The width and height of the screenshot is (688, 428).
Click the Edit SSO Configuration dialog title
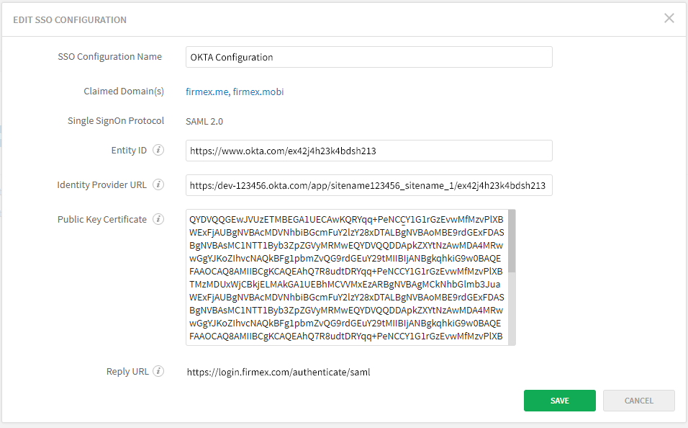[x=70, y=19]
